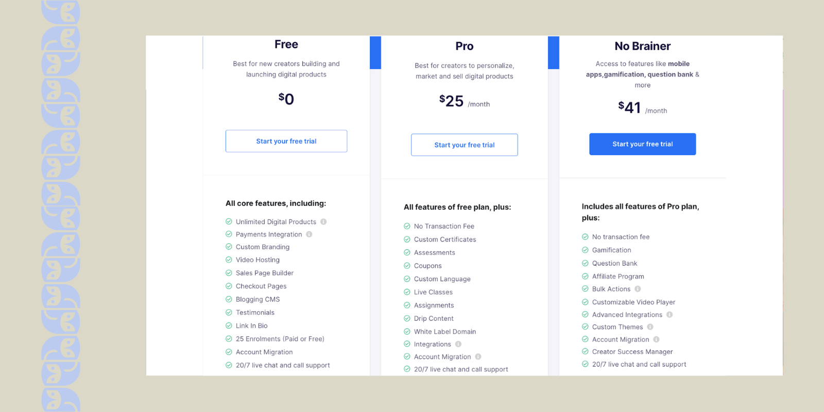Click the info icon next to Integrations in Pro plan
The image size is (824, 412).
click(x=459, y=344)
